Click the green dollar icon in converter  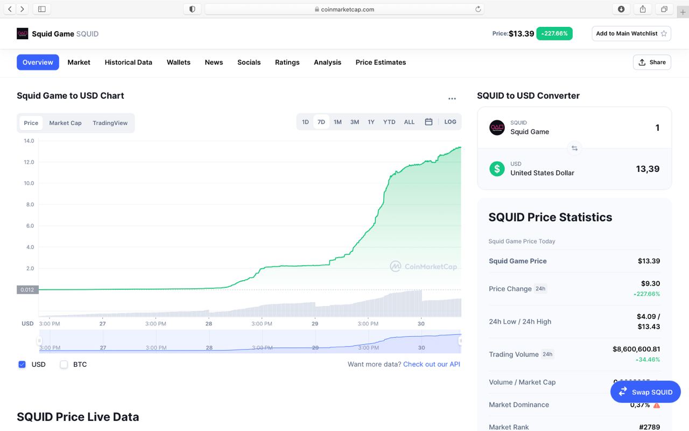[497, 169]
